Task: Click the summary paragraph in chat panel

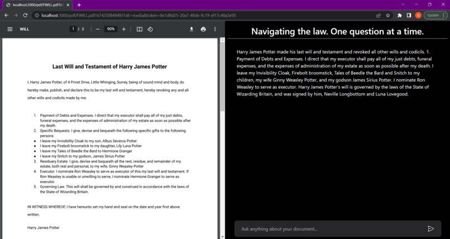Action: pos(335,73)
